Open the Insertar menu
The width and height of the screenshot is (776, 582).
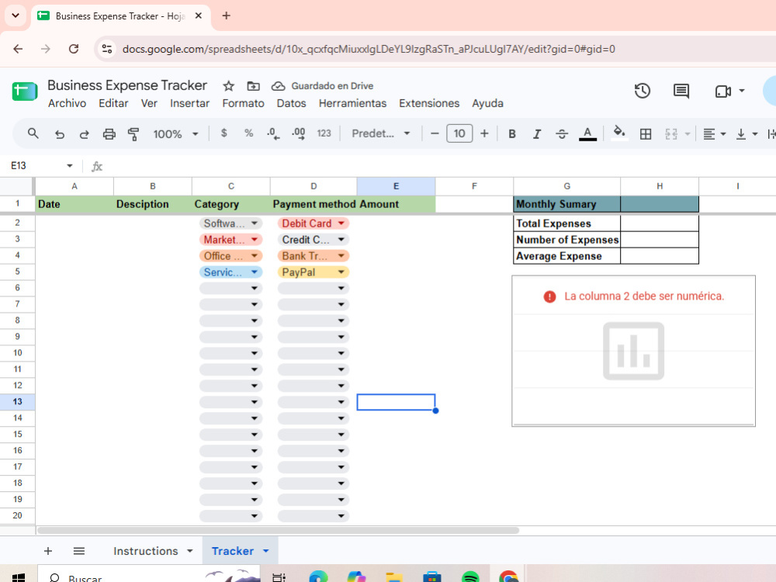189,103
